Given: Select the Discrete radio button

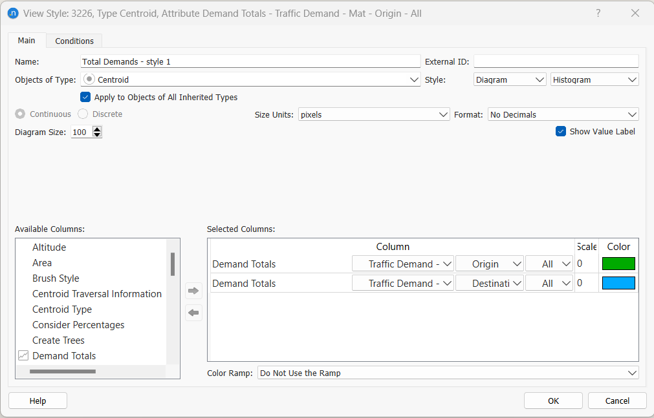Looking at the screenshot, I should coord(83,114).
